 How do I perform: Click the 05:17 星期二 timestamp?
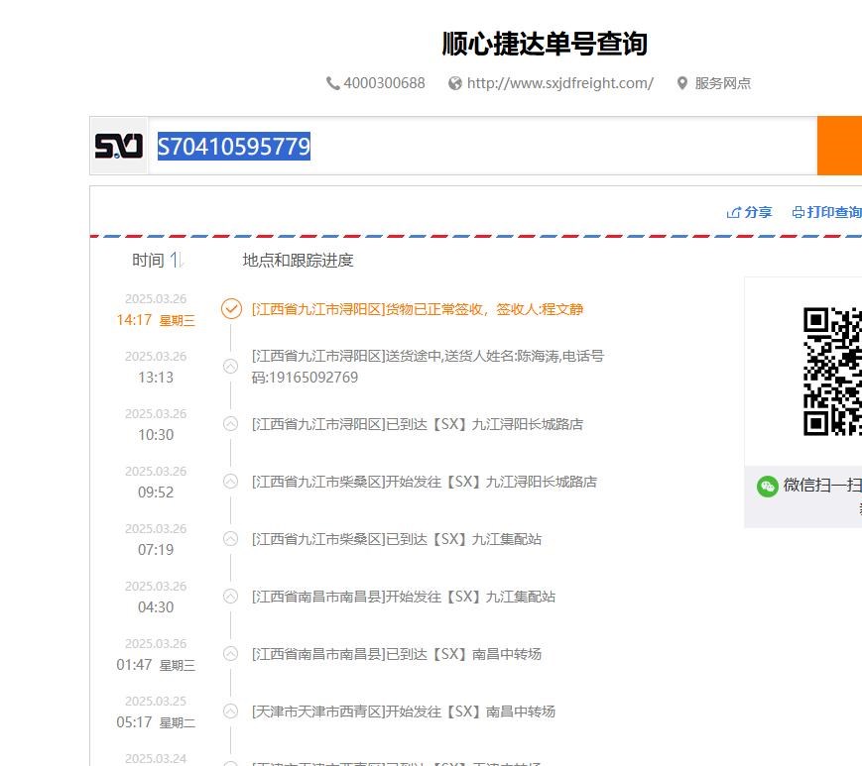click(x=156, y=722)
